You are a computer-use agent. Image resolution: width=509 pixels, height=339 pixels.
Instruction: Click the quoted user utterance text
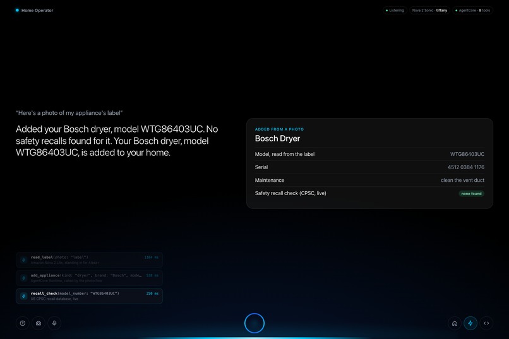pyautogui.click(x=69, y=113)
